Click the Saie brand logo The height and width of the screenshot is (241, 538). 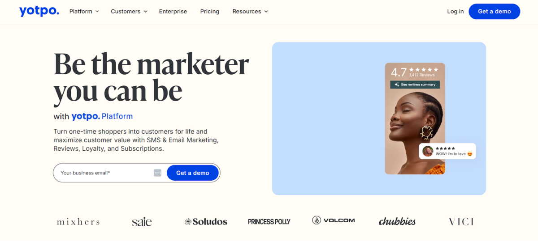(142, 221)
